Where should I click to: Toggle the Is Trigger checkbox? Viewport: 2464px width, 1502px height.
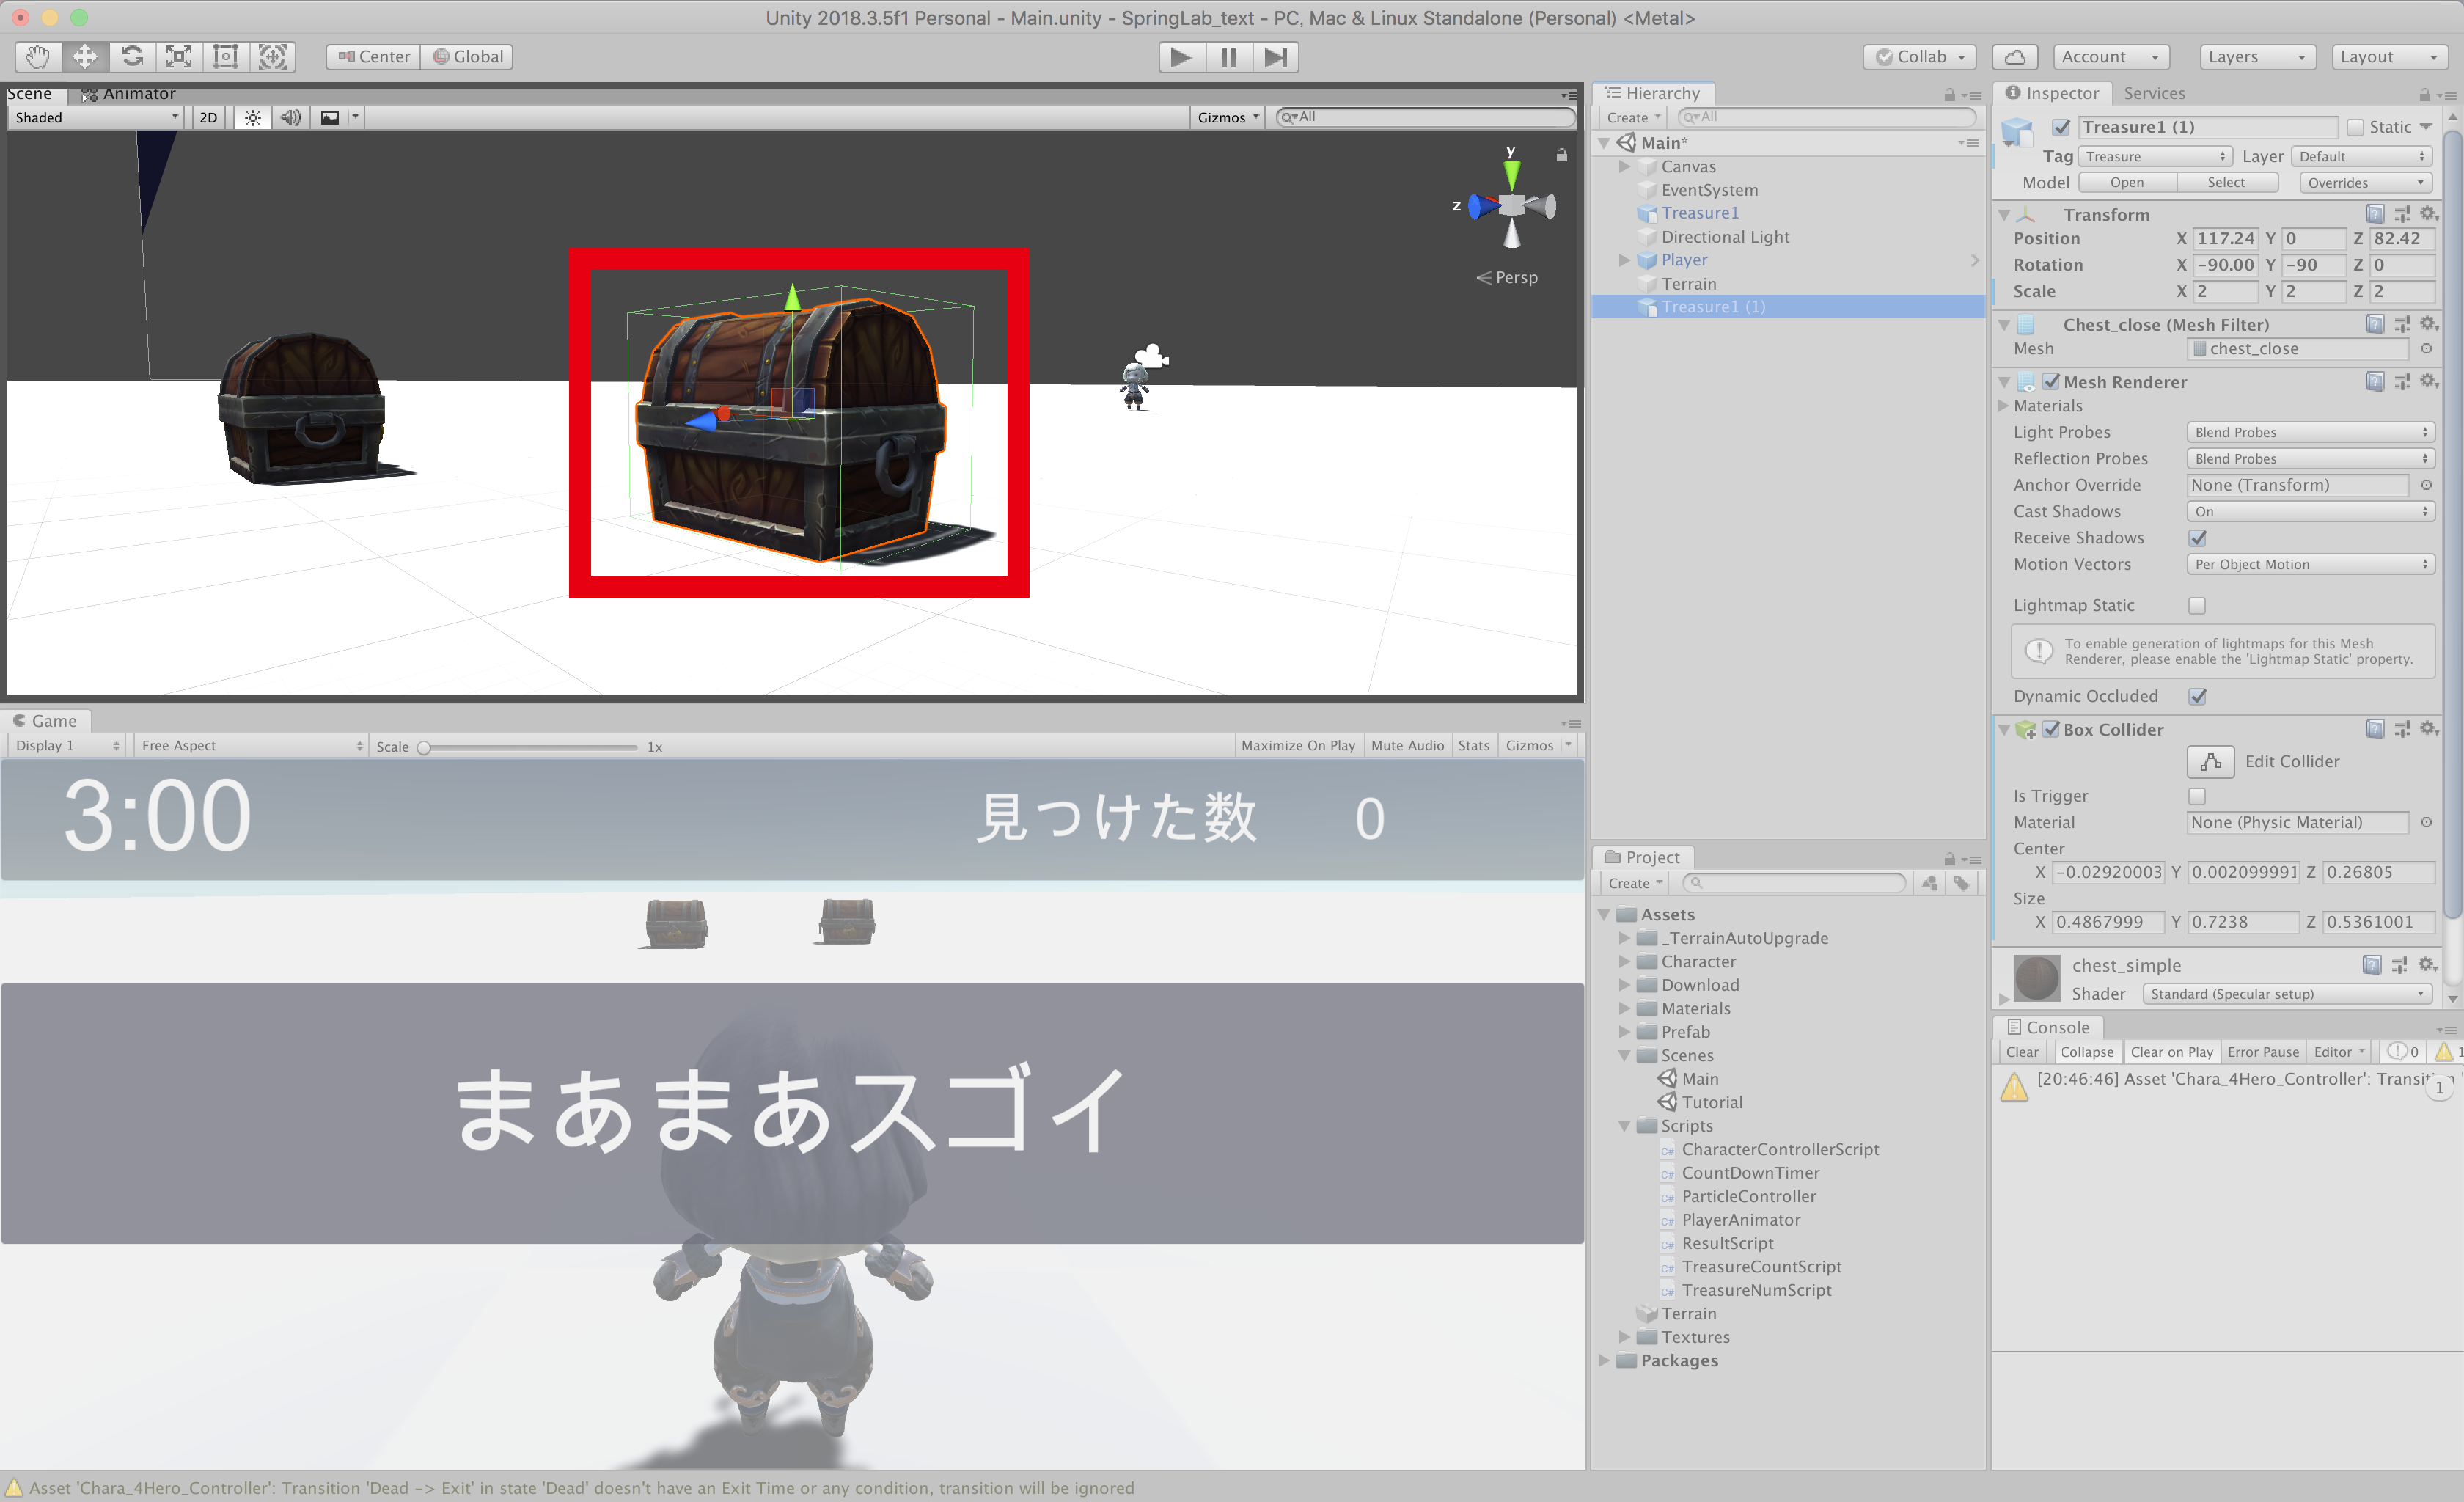click(x=2197, y=797)
